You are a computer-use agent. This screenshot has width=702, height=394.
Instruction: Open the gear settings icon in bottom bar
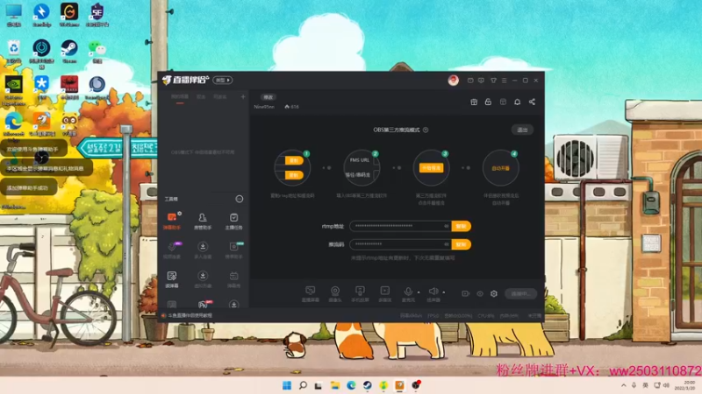(x=494, y=293)
